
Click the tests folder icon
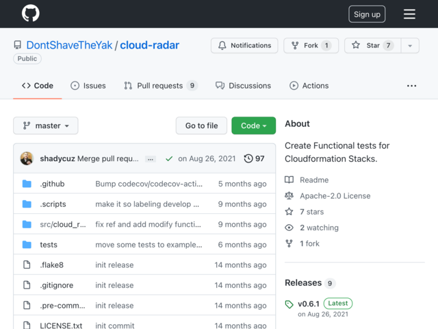(x=27, y=245)
